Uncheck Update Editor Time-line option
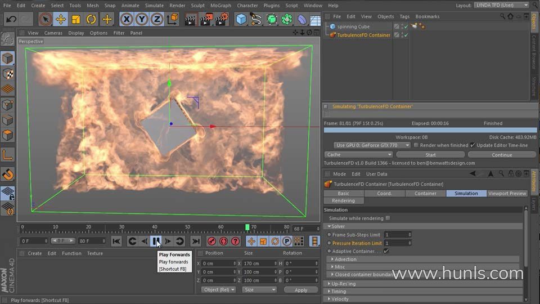 click(x=472, y=145)
